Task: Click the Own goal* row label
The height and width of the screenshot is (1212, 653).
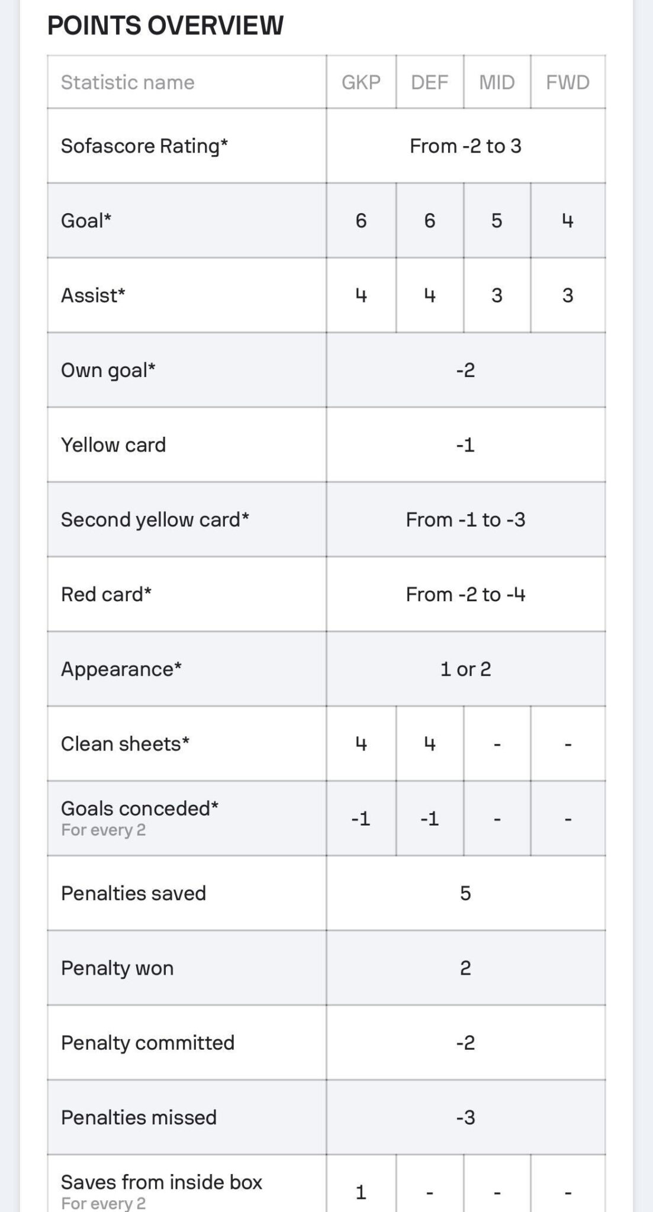Action: click(108, 370)
